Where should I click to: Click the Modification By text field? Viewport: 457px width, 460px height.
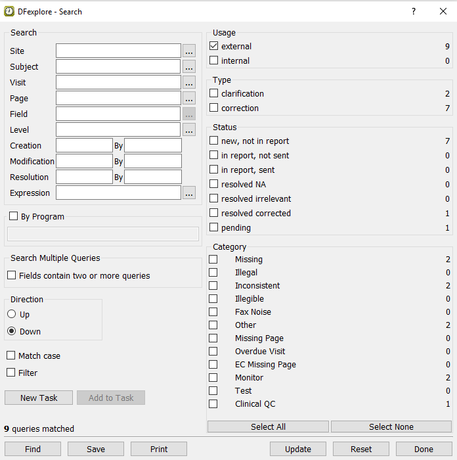152,162
